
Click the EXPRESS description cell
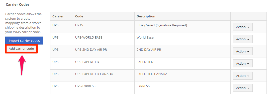click(x=182, y=88)
